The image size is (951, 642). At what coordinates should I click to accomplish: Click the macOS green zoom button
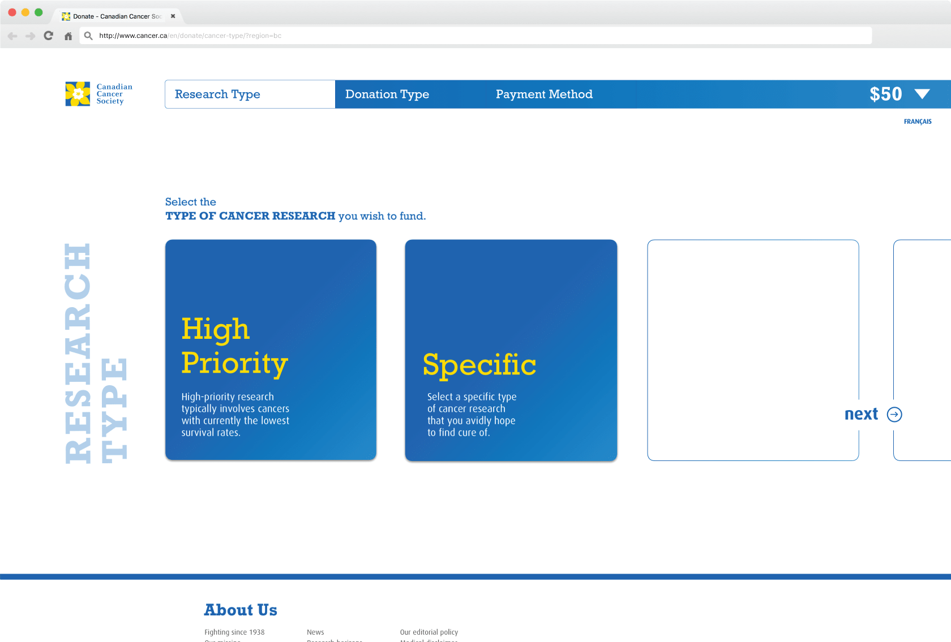(x=38, y=12)
